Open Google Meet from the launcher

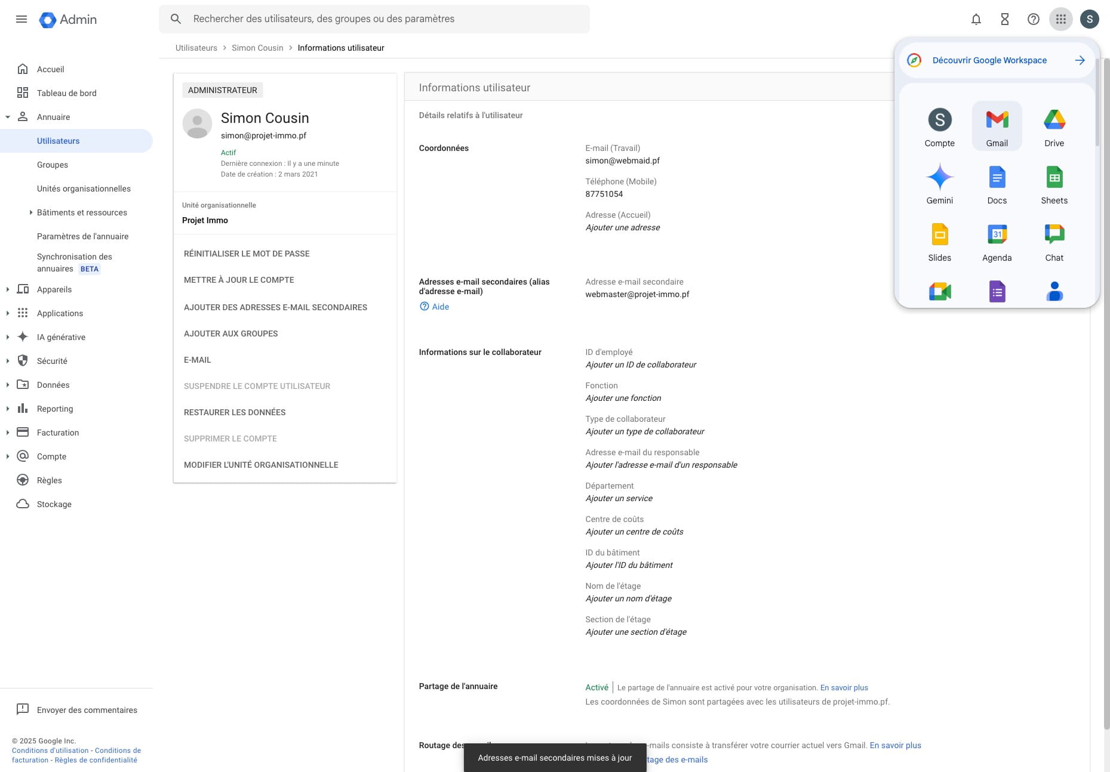tap(939, 292)
